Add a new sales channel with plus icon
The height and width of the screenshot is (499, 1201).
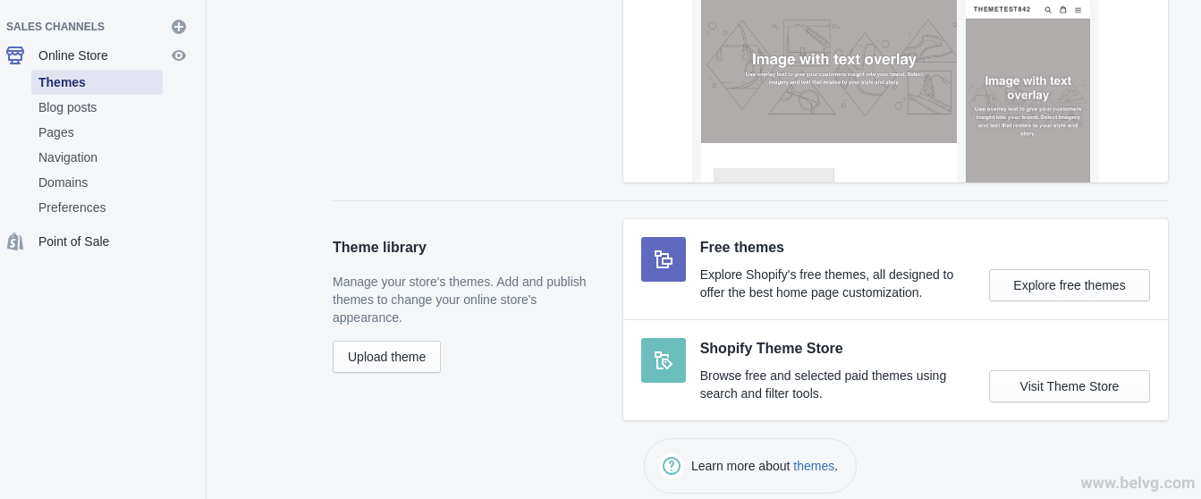[x=179, y=27]
